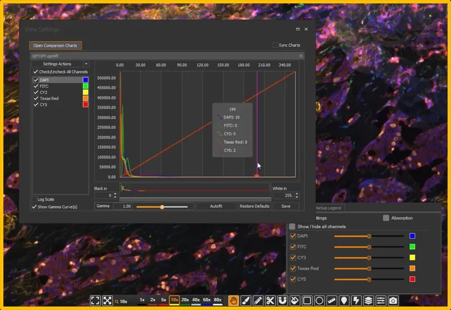The image size is (451, 310).
Task: Enable the Sync Charts checkbox
Action: point(275,45)
